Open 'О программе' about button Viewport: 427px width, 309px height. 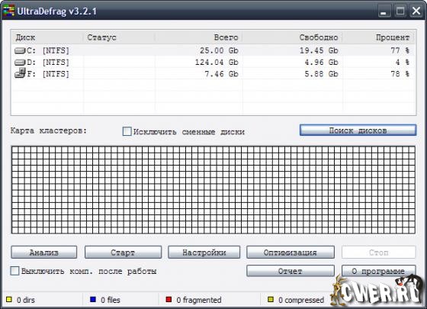378,271
